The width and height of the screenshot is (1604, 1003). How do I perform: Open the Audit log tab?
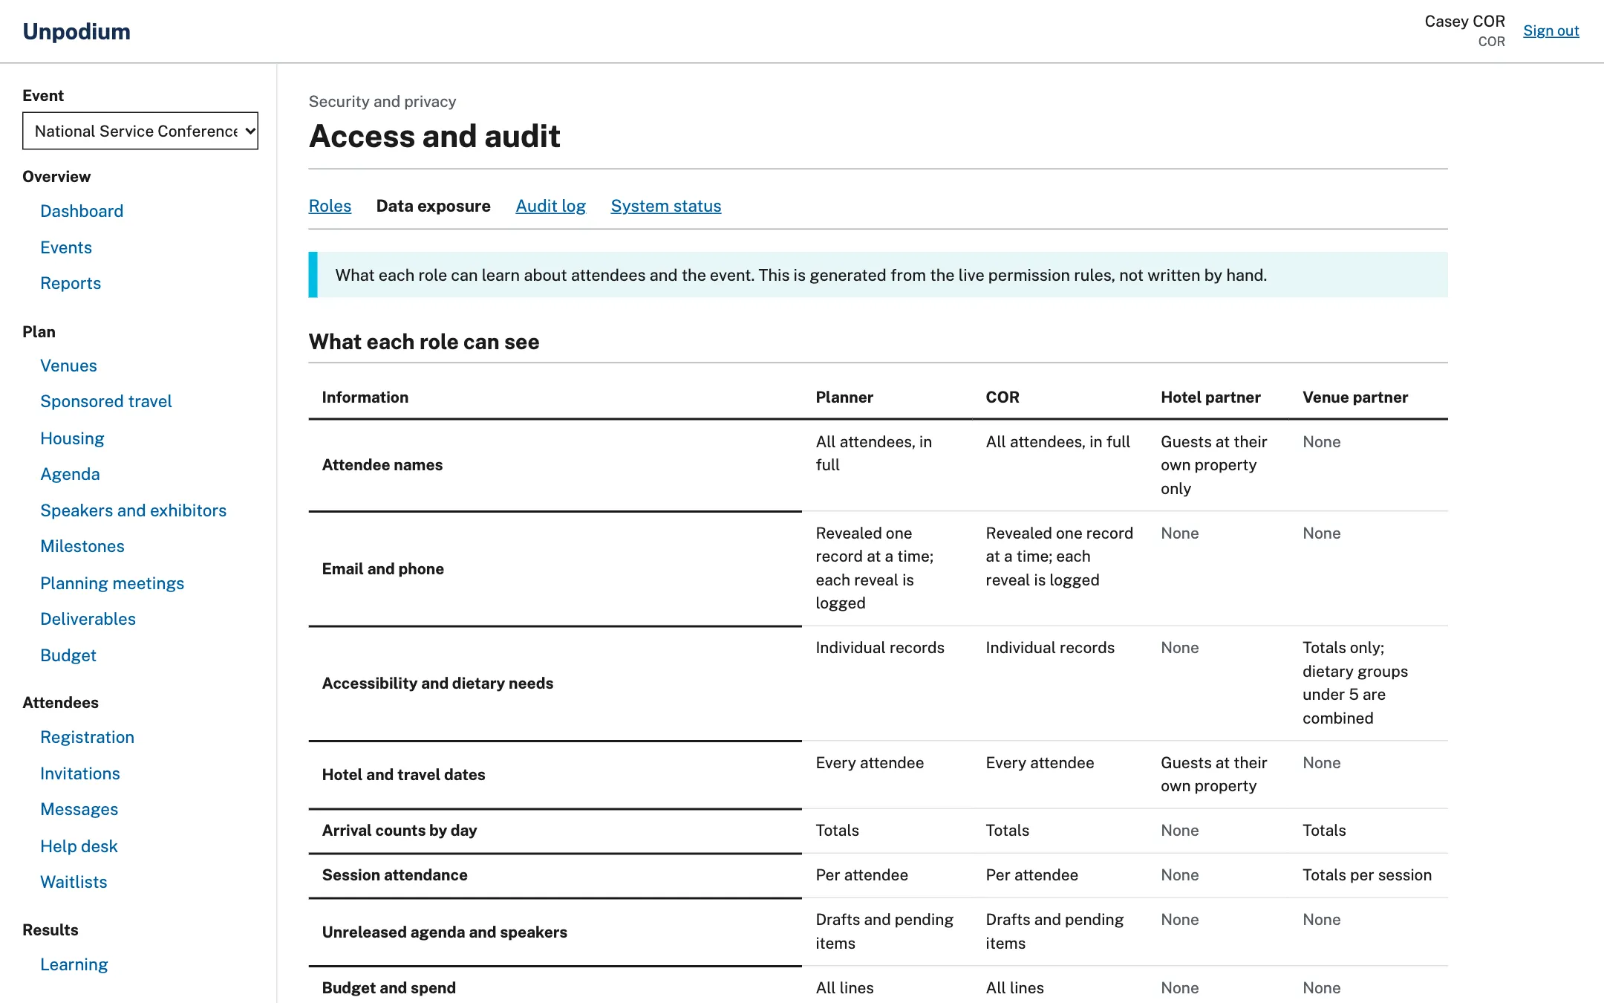coord(551,206)
